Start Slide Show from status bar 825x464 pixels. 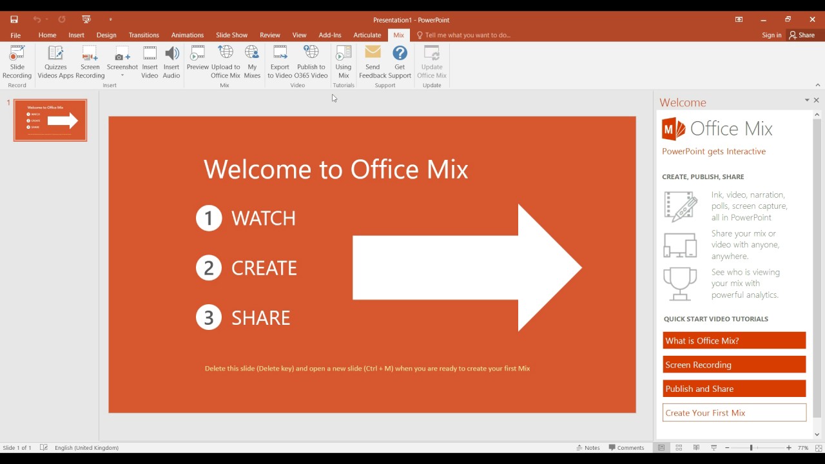pos(713,448)
